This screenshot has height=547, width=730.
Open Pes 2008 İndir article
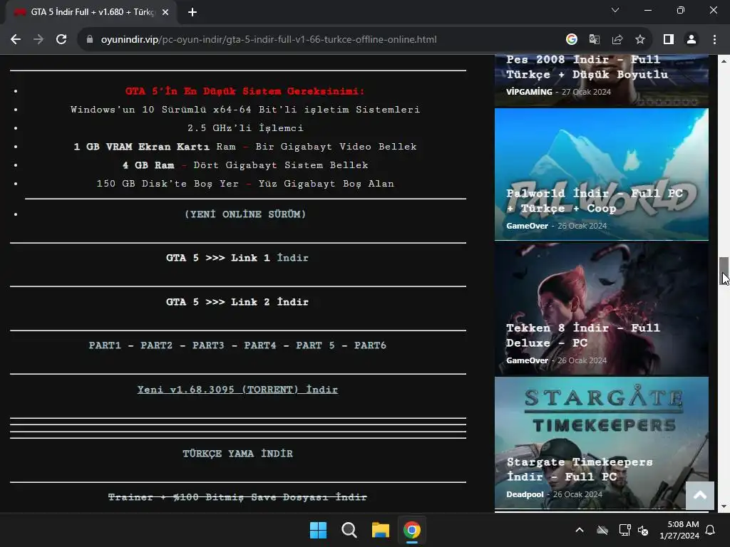click(x=587, y=67)
